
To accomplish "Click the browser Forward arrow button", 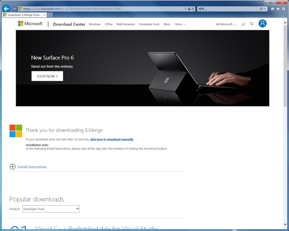I will (14, 9).
